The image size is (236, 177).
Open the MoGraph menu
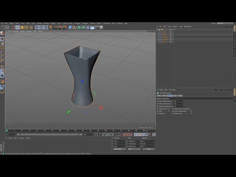click(x=77, y=24)
